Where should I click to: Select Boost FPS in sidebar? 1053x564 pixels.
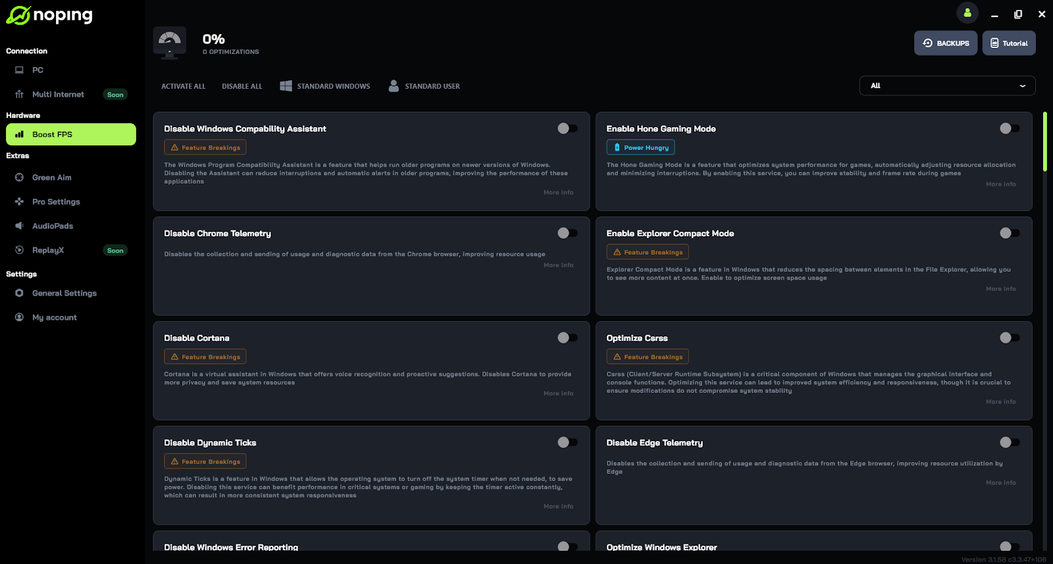coord(71,134)
